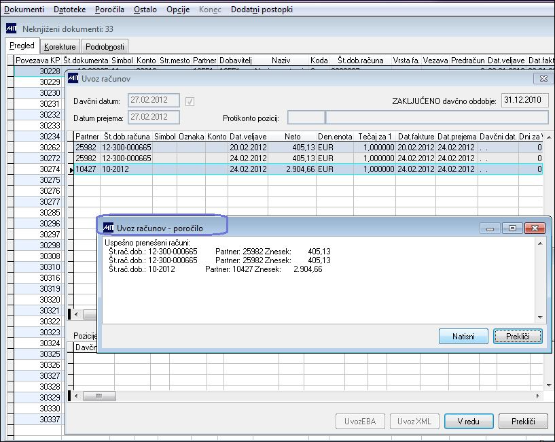Screen dimensions: 555x442
Task: Open the Poročila menu
Action: [x=109, y=10]
